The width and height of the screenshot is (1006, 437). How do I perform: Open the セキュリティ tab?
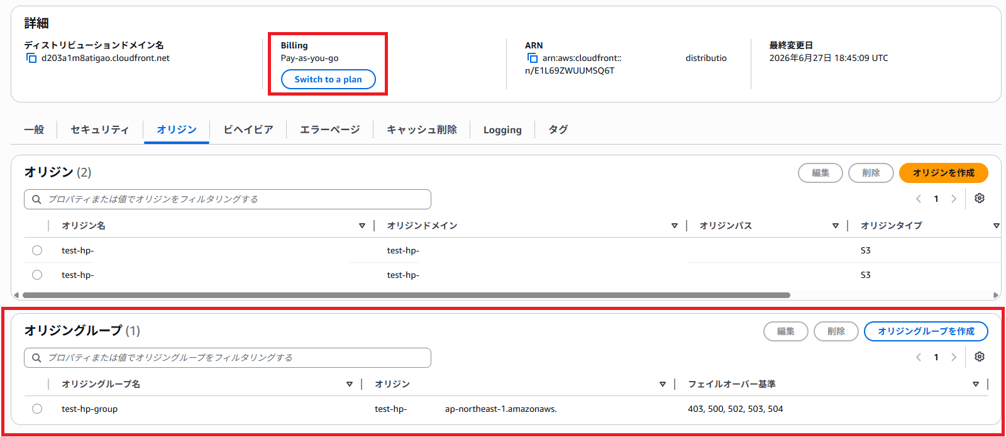pos(99,130)
